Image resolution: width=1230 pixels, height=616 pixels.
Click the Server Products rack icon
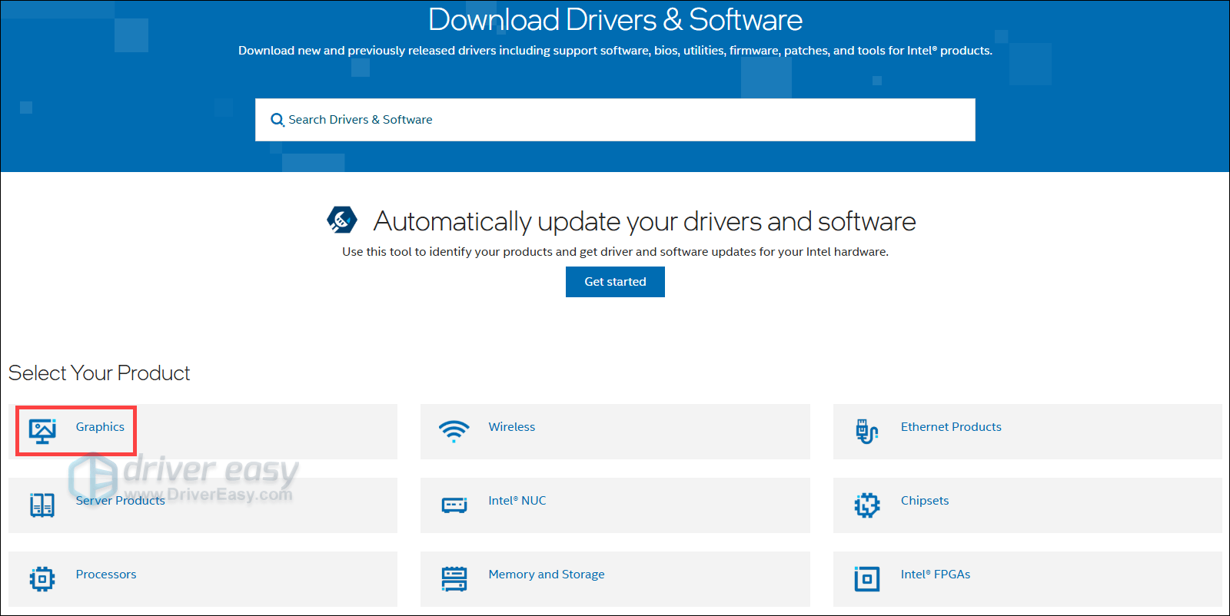pyautogui.click(x=42, y=505)
